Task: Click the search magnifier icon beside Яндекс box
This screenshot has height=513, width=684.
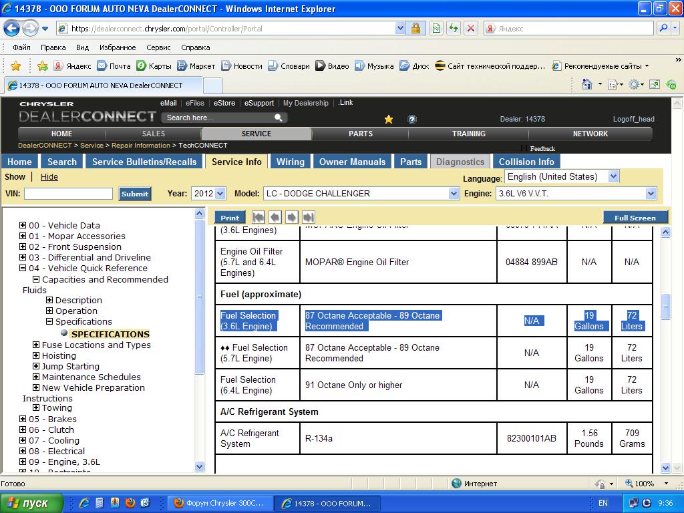Action: (663, 28)
